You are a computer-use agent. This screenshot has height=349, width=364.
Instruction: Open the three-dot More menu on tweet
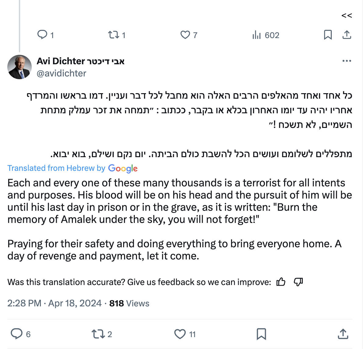pyautogui.click(x=347, y=61)
